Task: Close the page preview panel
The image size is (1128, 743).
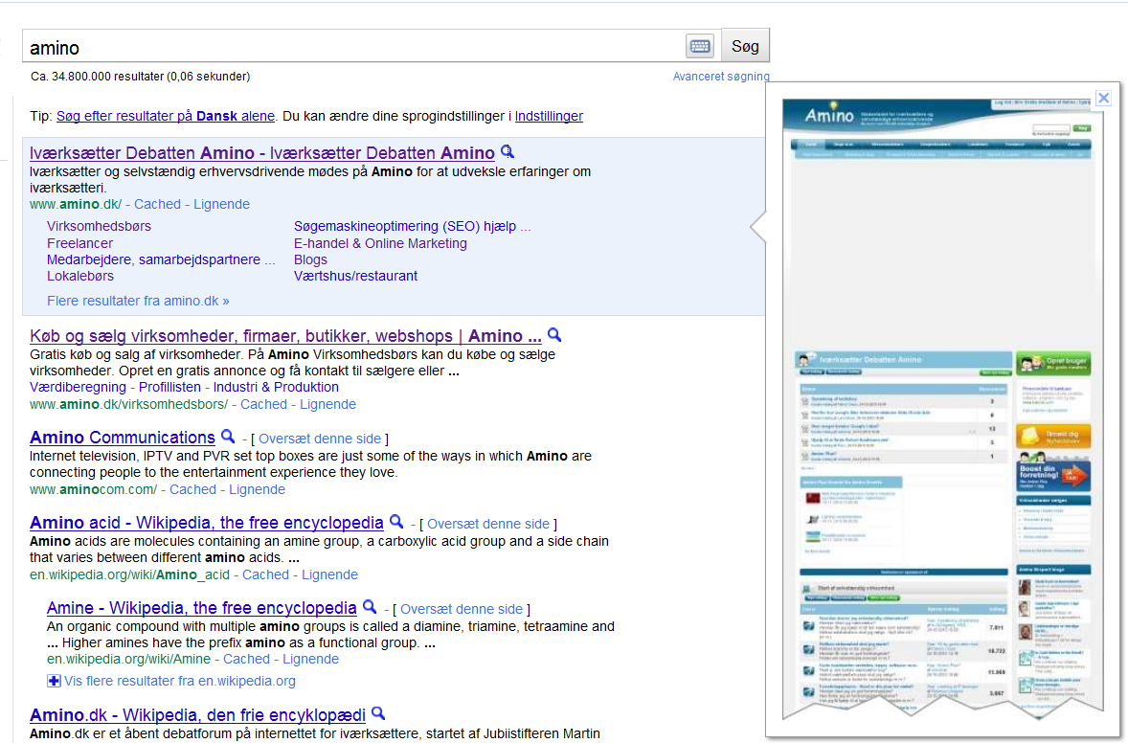Action: click(x=1103, y=98)
